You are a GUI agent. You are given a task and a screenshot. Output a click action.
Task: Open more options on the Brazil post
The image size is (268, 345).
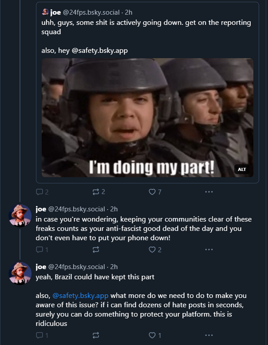209,335
